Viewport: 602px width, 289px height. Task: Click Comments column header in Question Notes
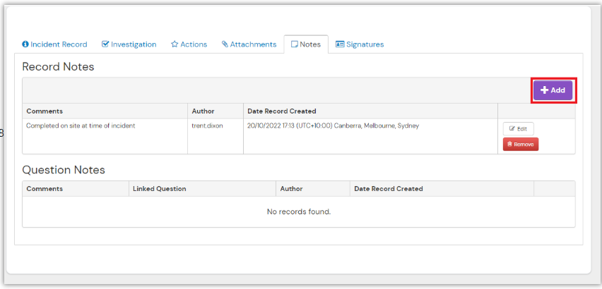point(45,189)
